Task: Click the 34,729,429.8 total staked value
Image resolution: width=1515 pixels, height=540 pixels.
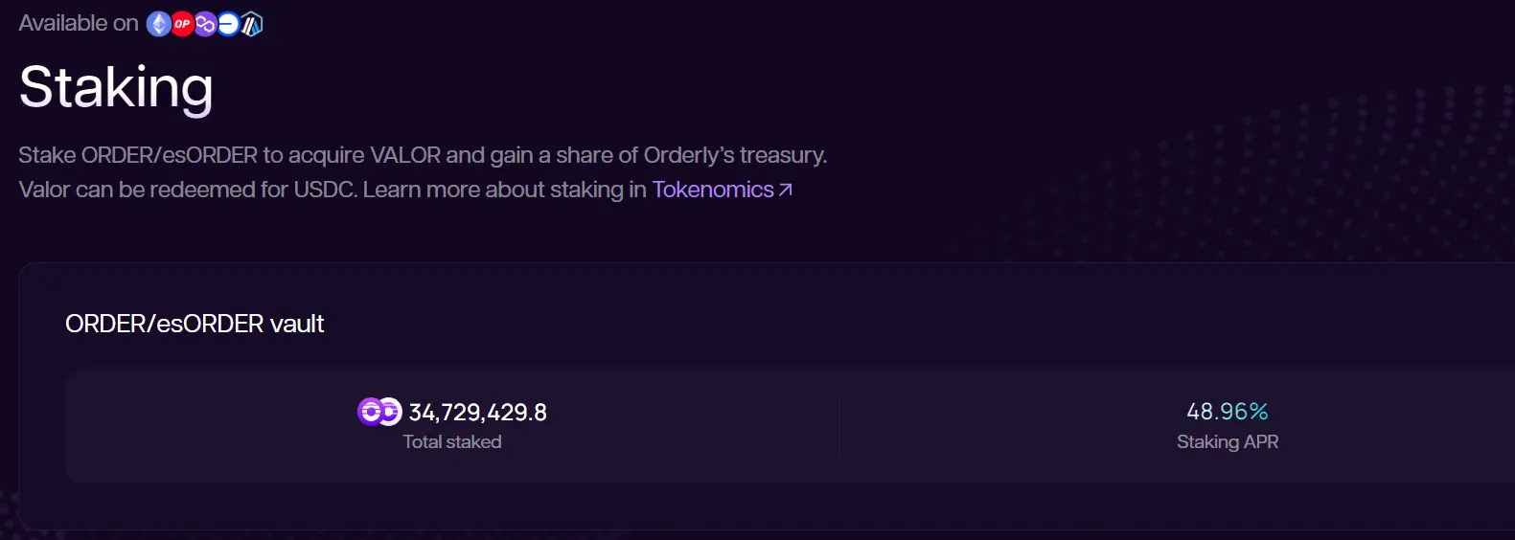Action: (477, 413)
